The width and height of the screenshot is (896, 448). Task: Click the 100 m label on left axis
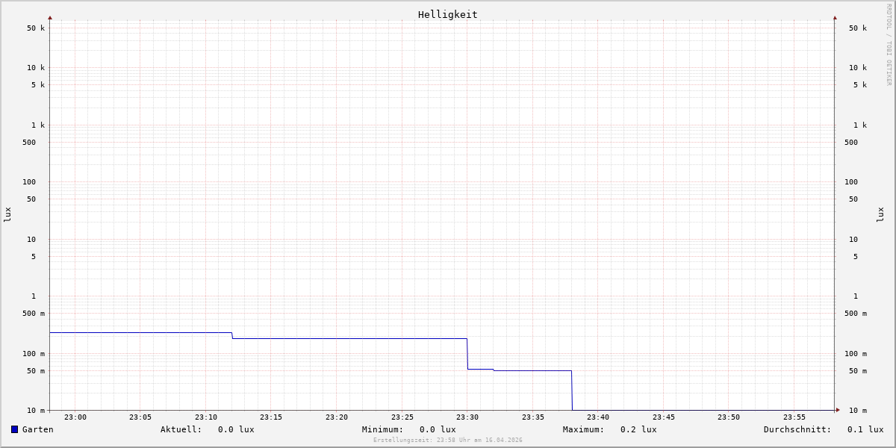click(x=34, y=354)
